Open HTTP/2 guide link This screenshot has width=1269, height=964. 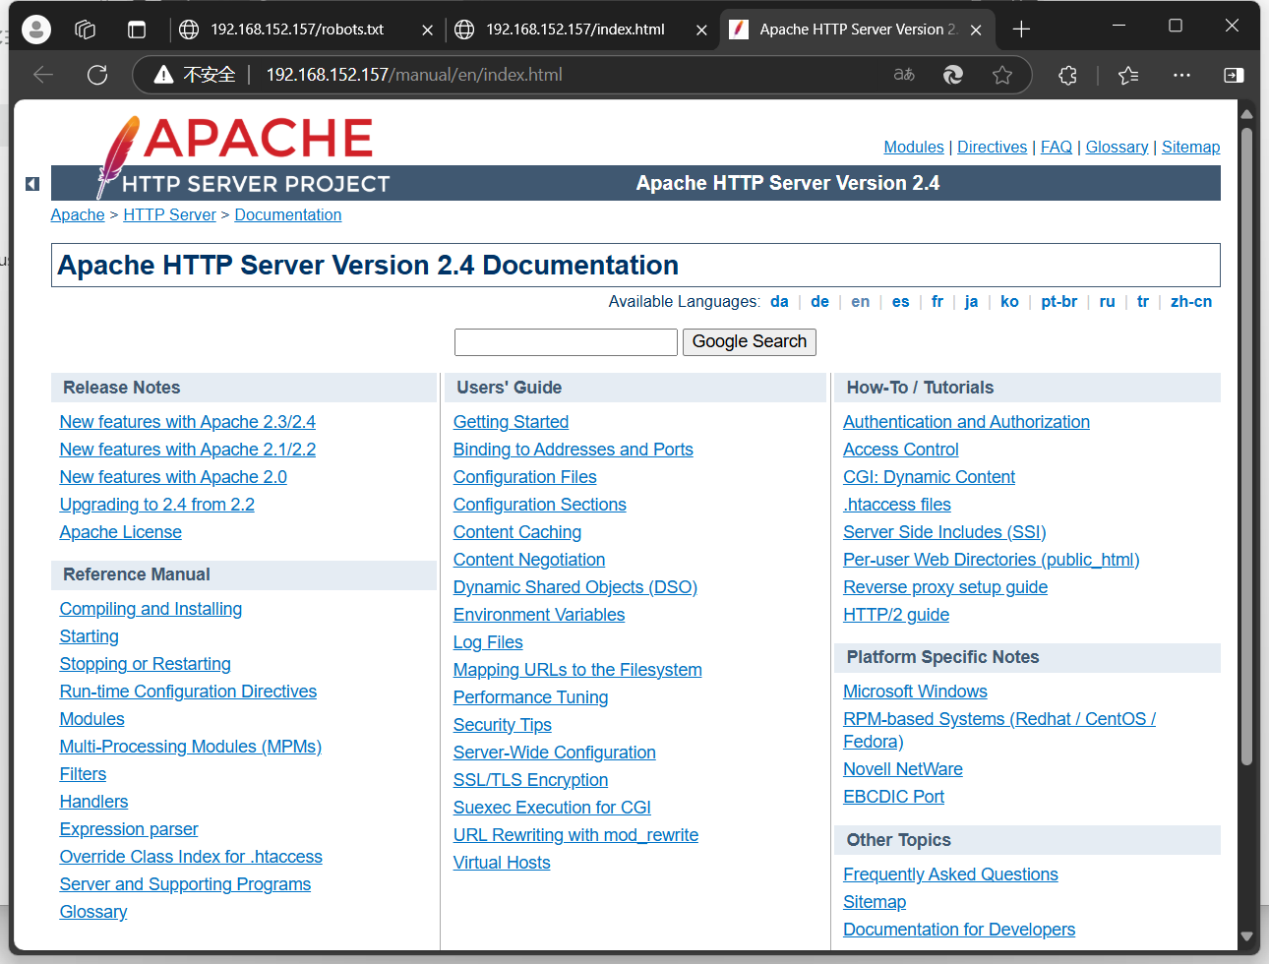tap(896, 615)
